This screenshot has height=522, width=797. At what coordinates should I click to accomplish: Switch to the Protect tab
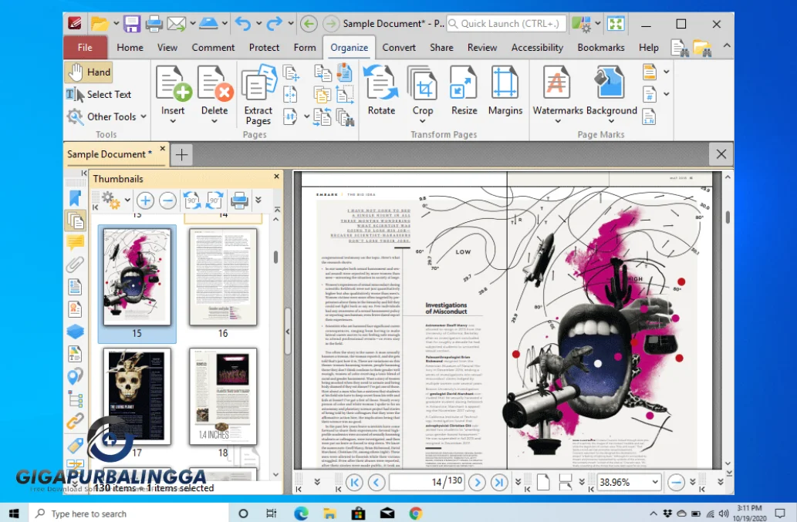(264, 48)
